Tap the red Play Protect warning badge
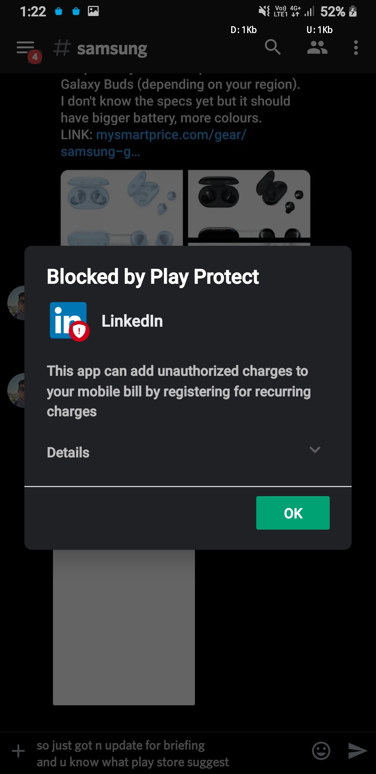 [x=79, y=331]
